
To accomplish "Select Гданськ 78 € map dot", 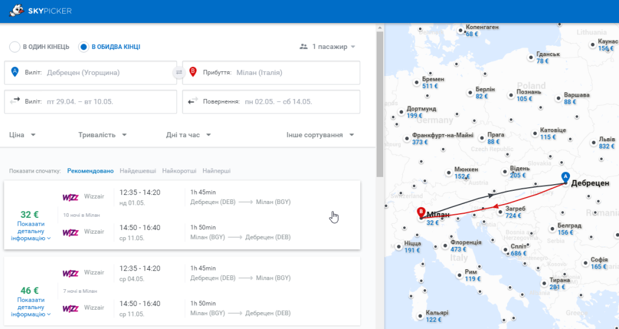I will click(531, 57).
